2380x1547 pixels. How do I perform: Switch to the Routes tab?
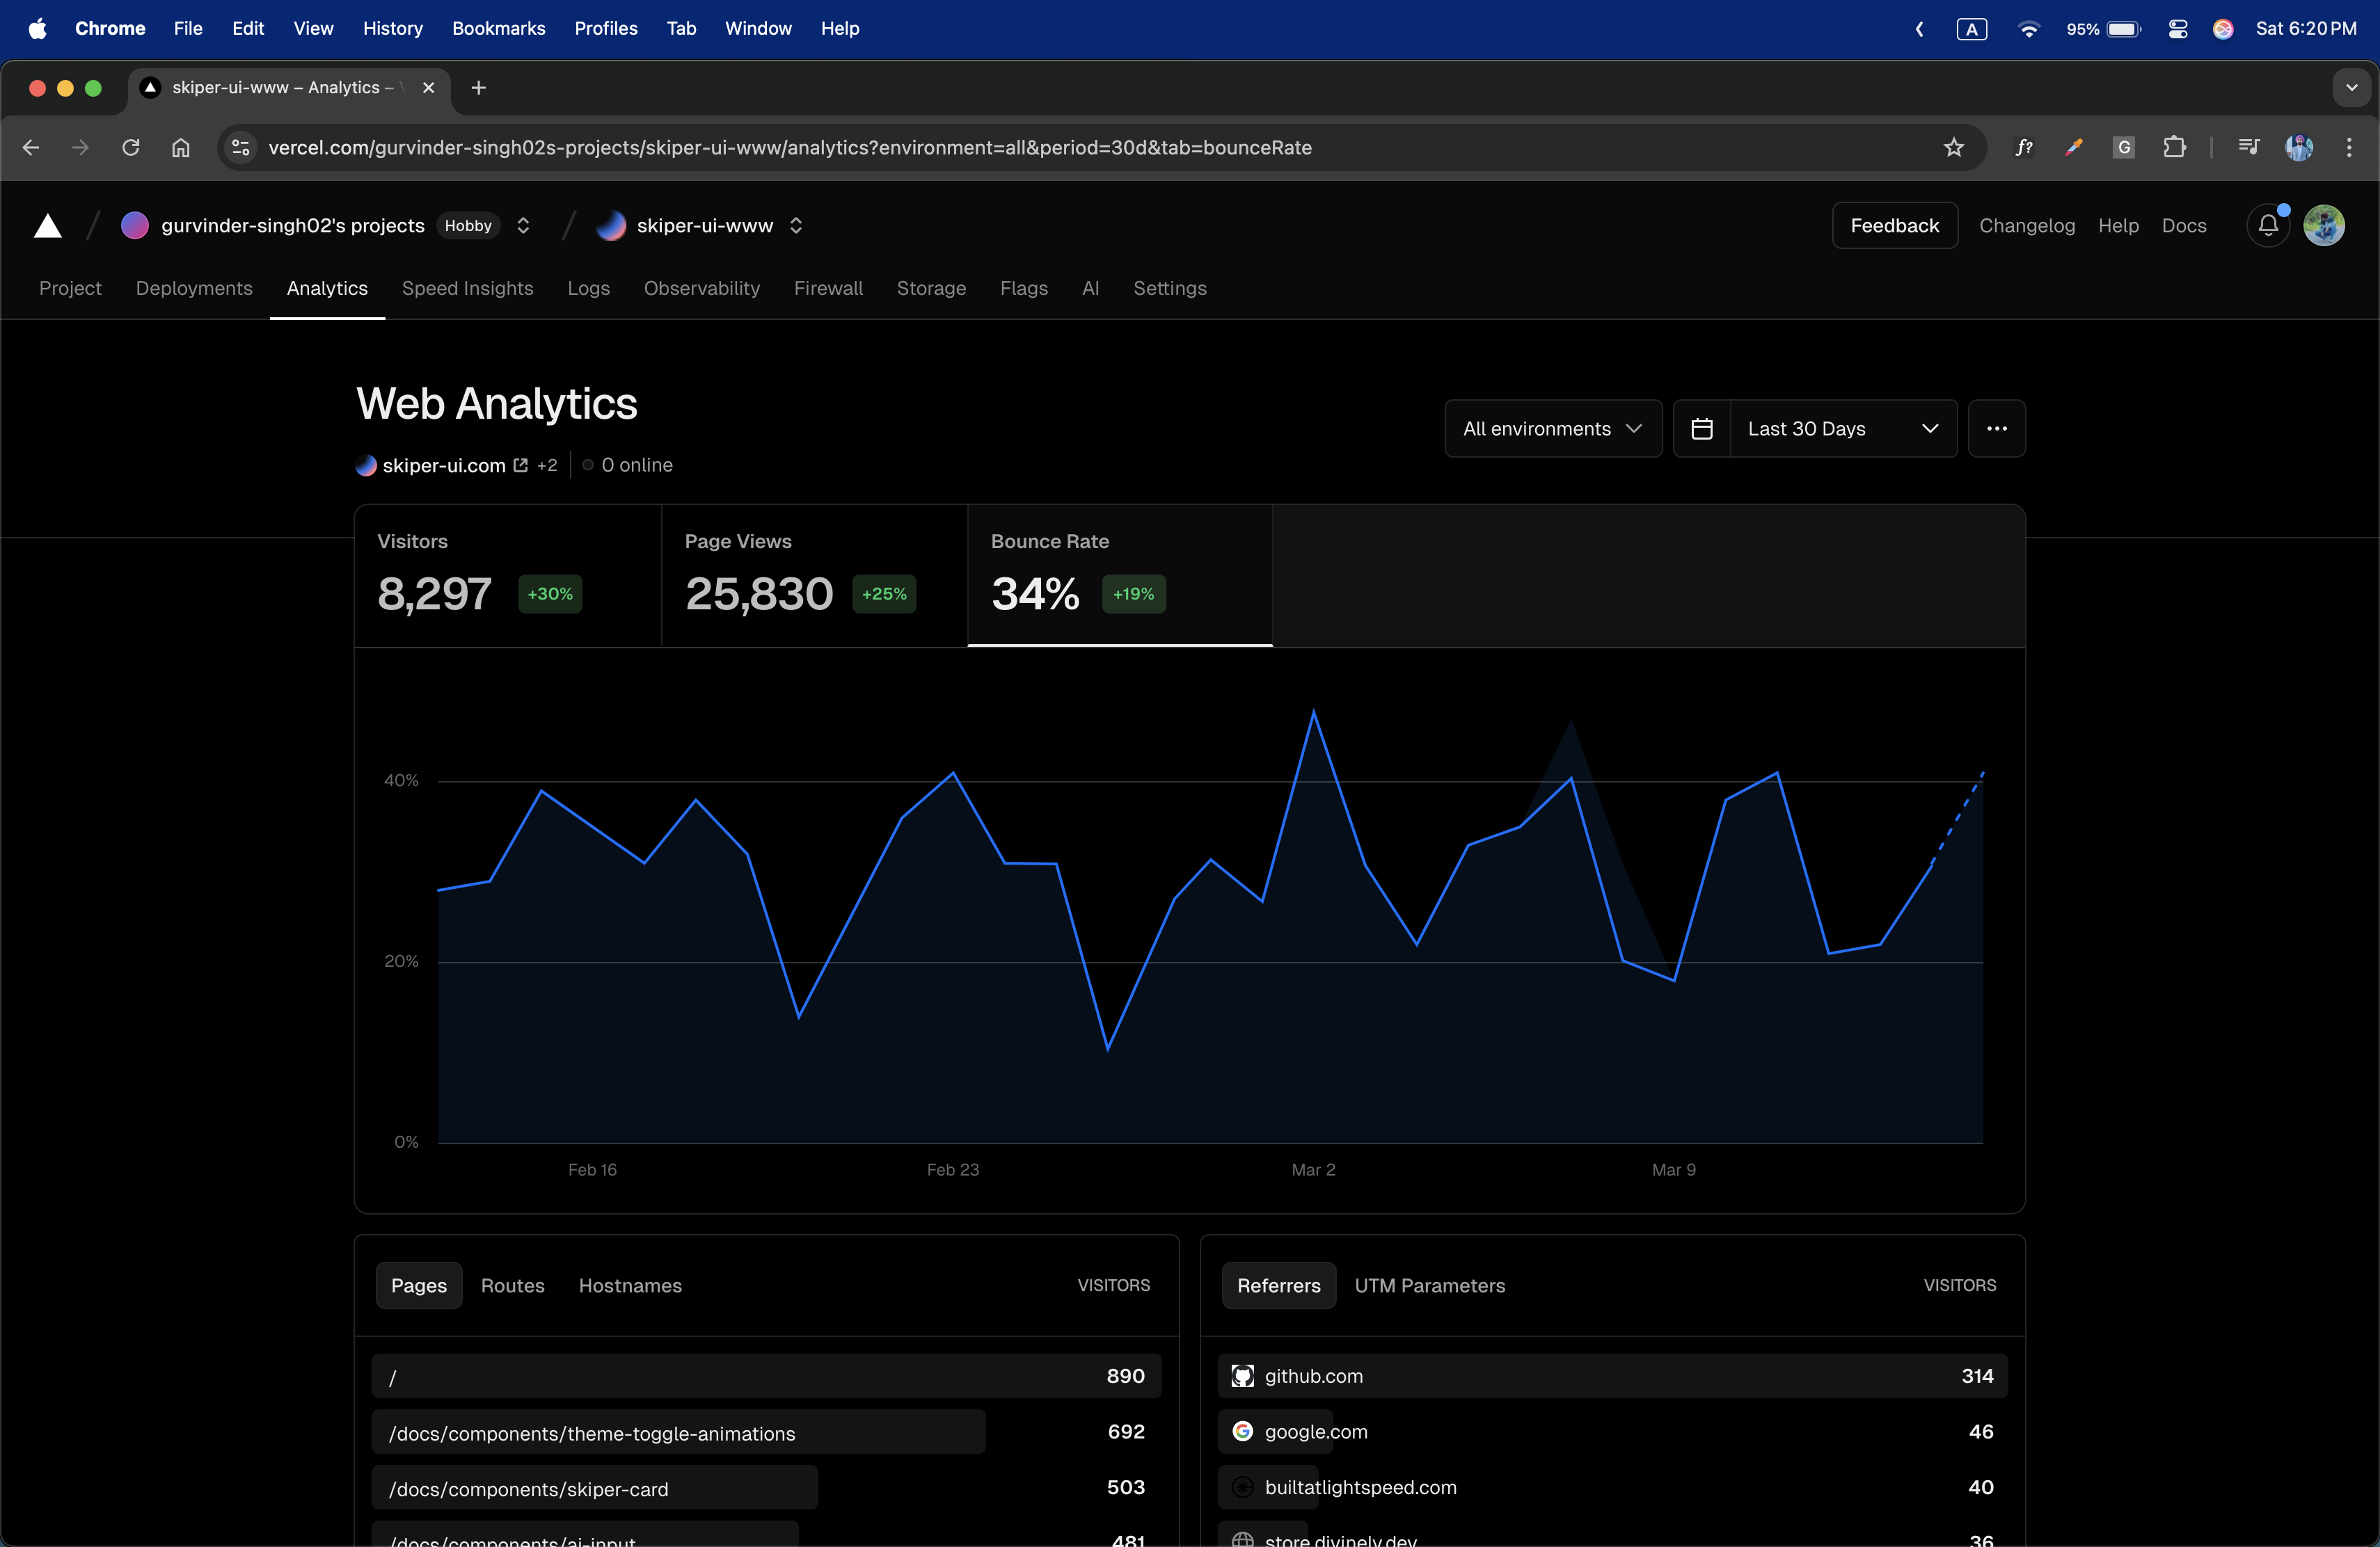(x=513, y=1285)
